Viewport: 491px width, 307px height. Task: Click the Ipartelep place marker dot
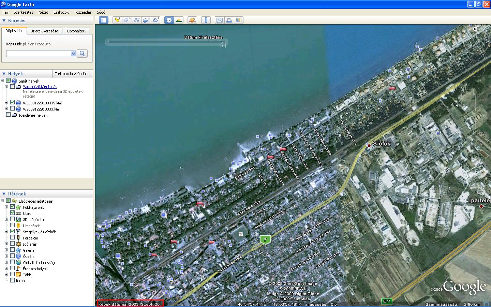[481, 206]
